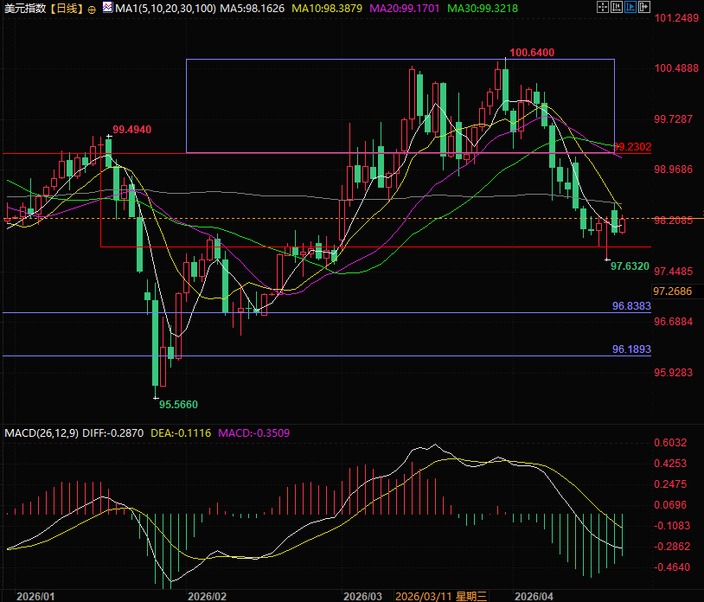
Task: Click the 95.5660 low price marker
Action: coord(179,404)
